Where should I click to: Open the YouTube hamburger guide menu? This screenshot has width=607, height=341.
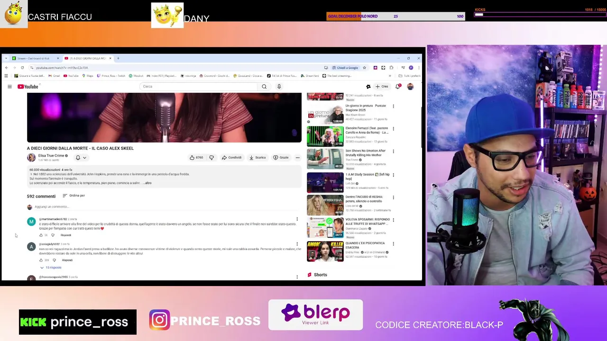click(x=9, y=87)
